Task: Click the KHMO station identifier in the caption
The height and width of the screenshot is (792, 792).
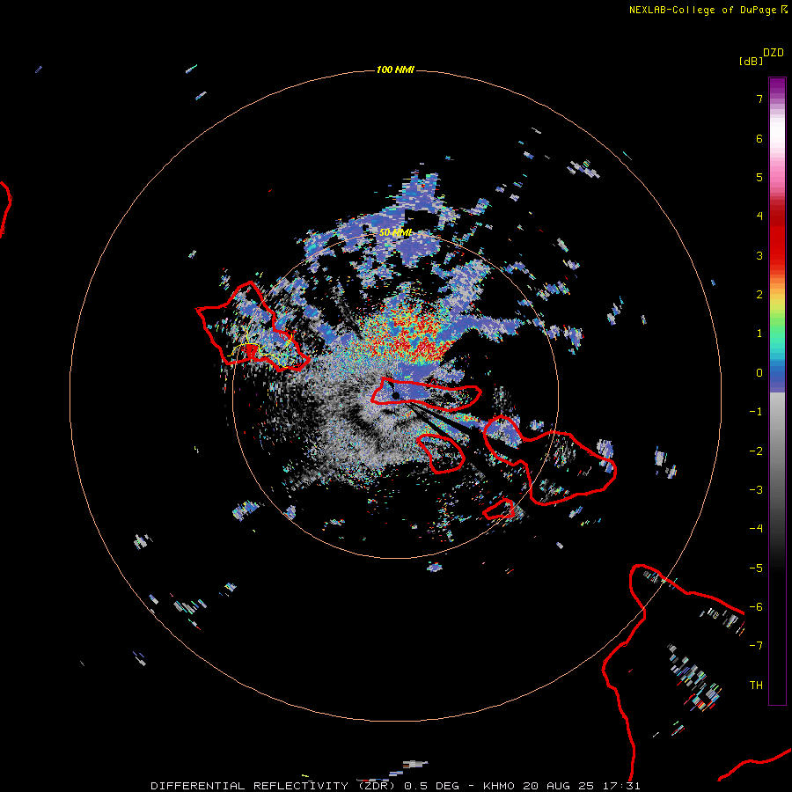Action: tap(499, 786)
